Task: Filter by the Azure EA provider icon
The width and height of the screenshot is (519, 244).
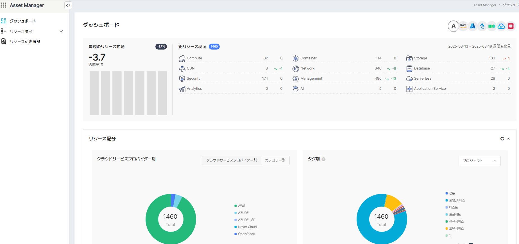Action: click(482, 26)
